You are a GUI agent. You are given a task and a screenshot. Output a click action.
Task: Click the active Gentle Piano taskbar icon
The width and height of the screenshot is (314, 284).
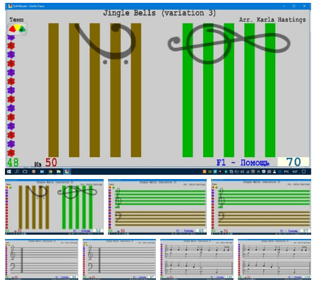point(67,171)
